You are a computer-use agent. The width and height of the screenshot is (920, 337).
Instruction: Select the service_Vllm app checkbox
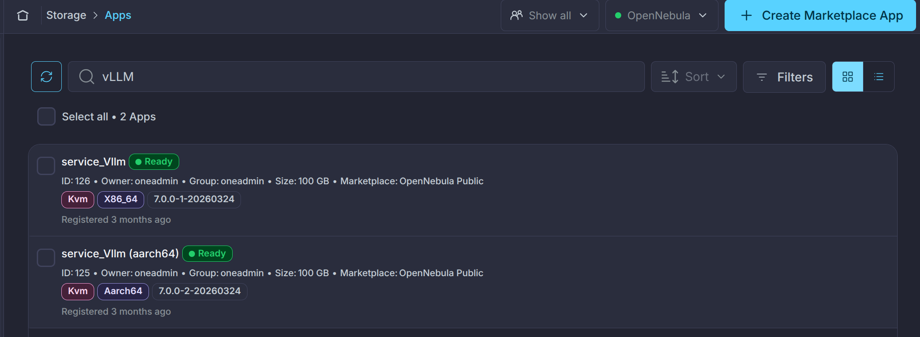(46, 166)
